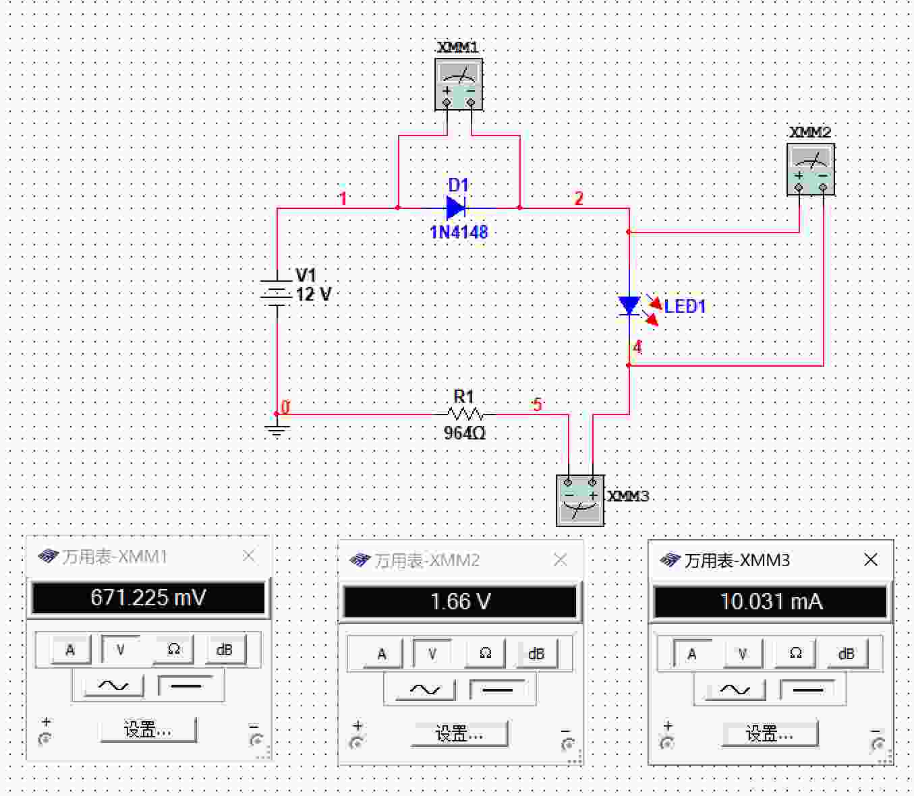
Task: Open 设置 settings in XMM3 window
Action: [x=770, y=734]
